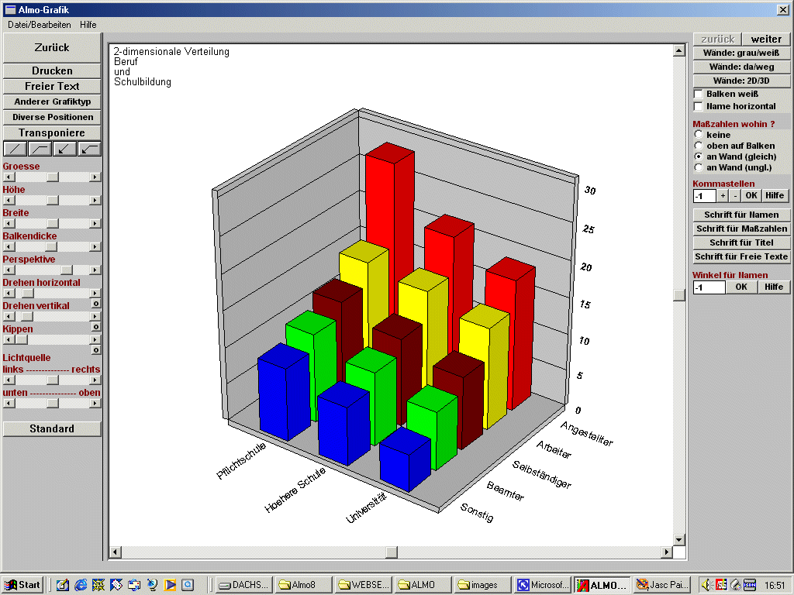Click the small 'o' reset button under Kippen
This screenshot has height=595, width=794.
pyautogui.click(x=96, y=350)
